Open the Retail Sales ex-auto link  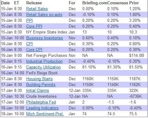pyautogui.click(x=44, y=15)
